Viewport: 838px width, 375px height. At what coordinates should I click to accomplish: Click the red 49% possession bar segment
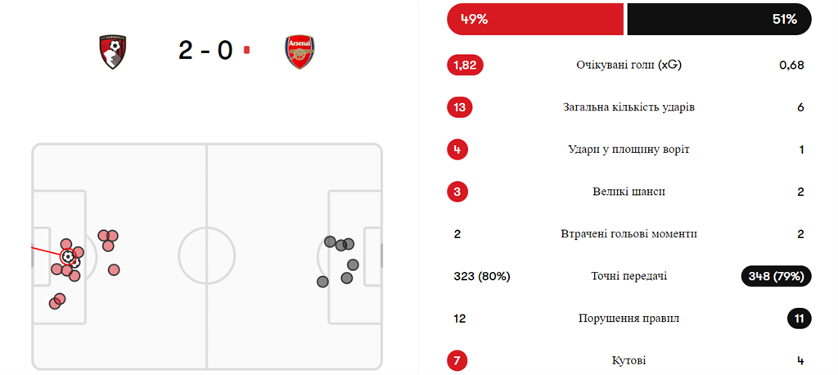535,20
